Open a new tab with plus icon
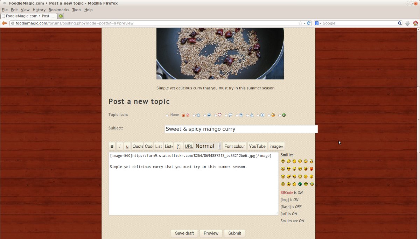Viewport: 420px width, 239px height. tap(61, 16)
